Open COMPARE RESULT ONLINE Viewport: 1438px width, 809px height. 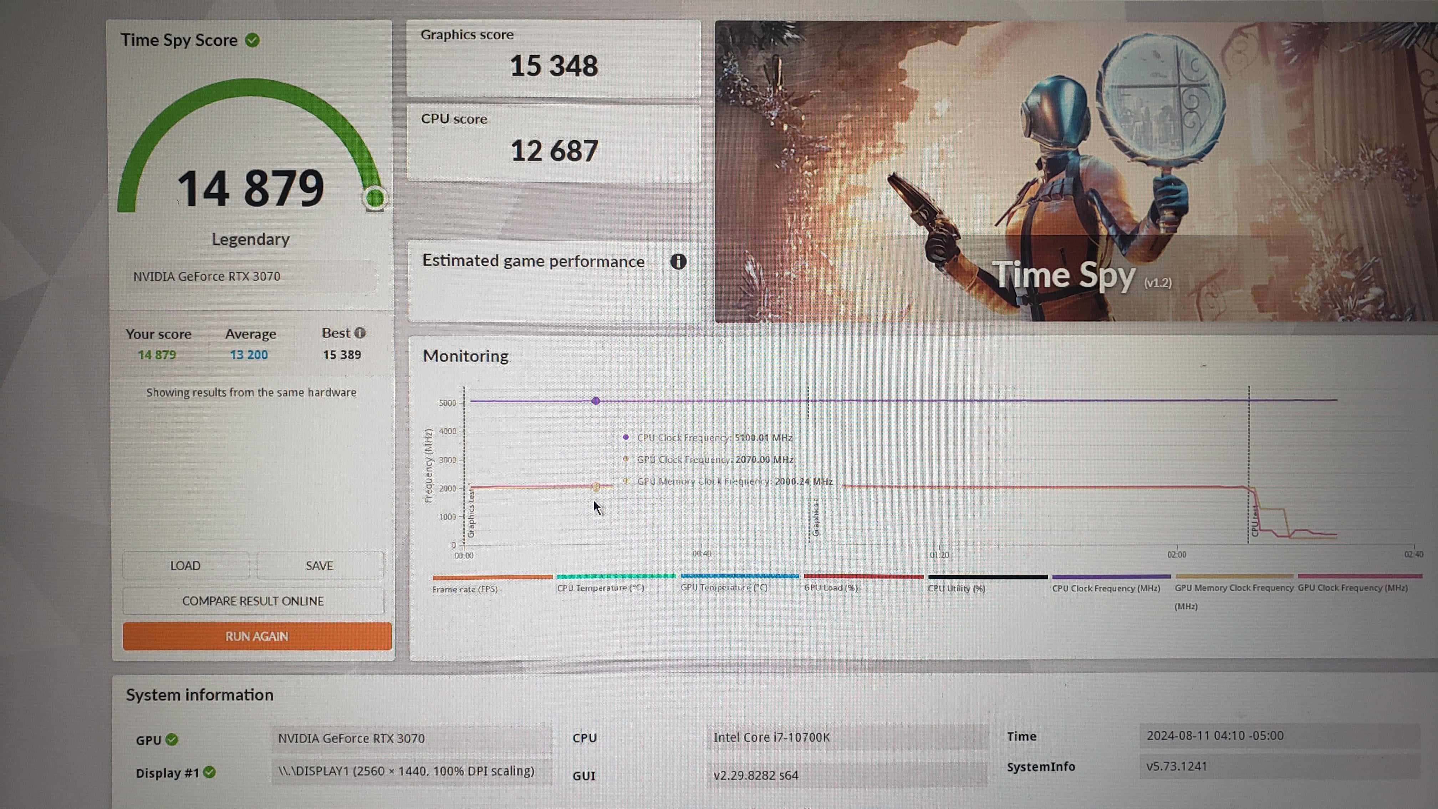tap(253, 601)
